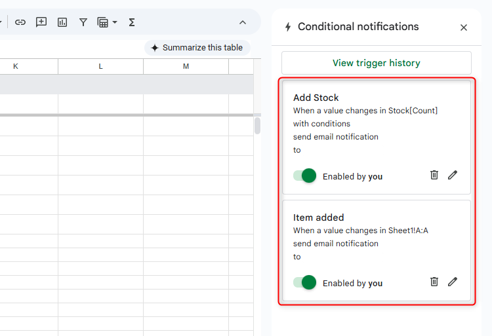This screenshot has height=336, width=492.
Task: Click the Insert chart icon
Action: pos(62,22)
